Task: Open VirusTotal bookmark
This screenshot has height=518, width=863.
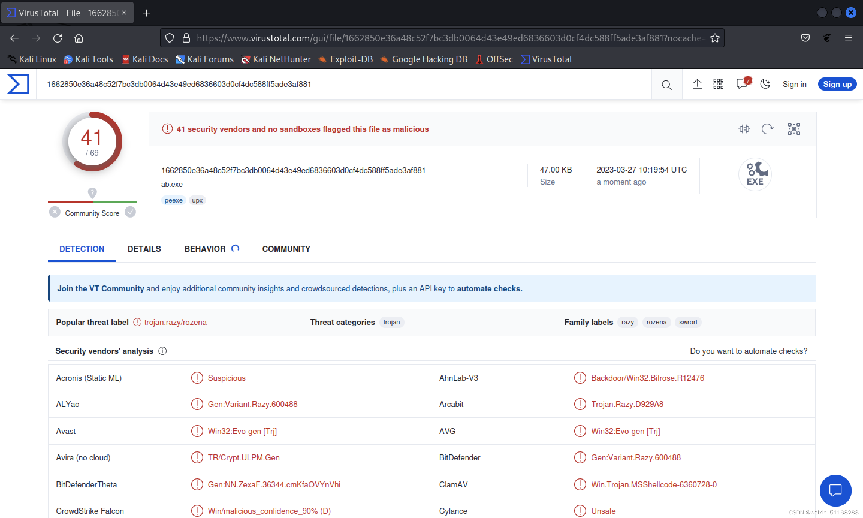Action: pos(546,59)
